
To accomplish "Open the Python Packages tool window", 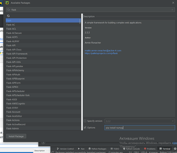I will click(x=97, y=149).
